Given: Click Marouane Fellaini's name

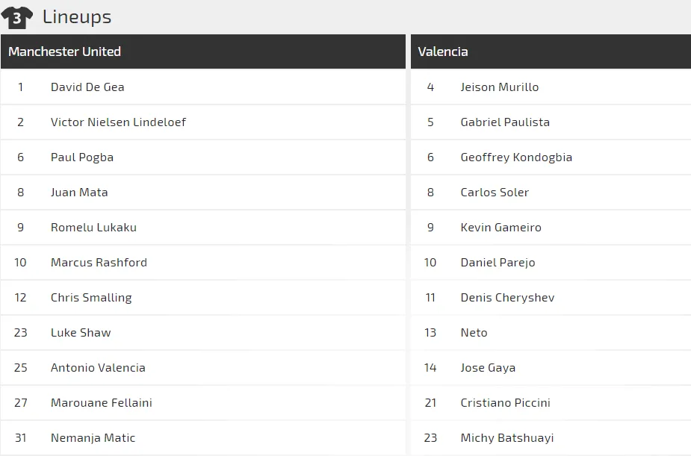Looking at the screenshot, I should coord(101,403).
